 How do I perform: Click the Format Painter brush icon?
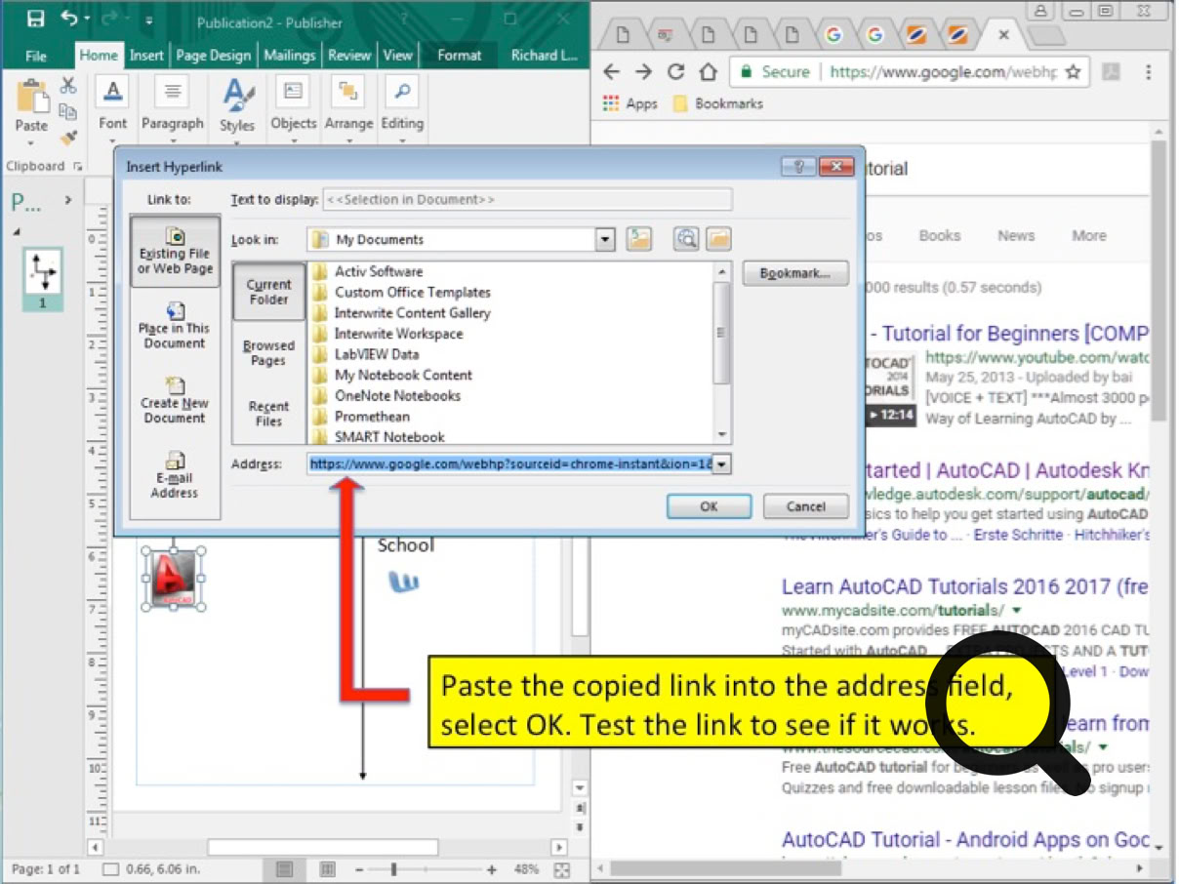tap(68, 138)
